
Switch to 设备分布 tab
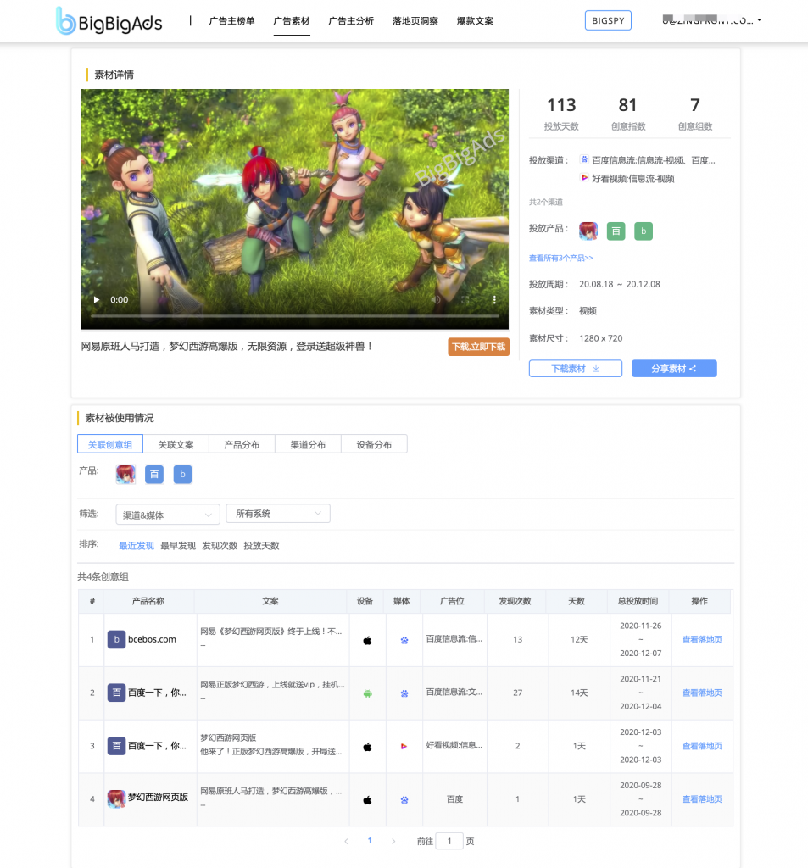[x=375, y=444]
